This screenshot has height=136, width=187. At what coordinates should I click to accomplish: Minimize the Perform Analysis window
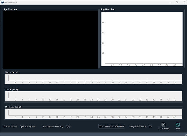click(170, 2)
